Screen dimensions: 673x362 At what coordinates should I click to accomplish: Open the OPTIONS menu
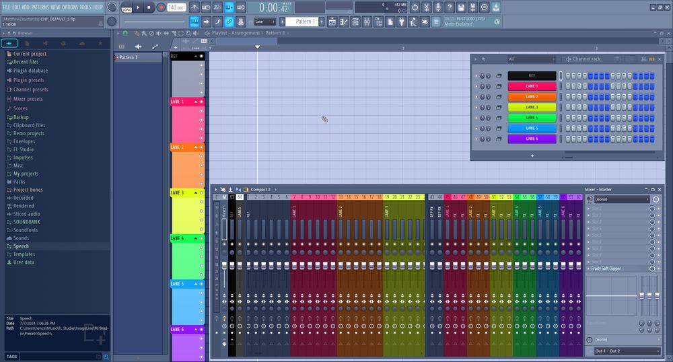[70, 7]
